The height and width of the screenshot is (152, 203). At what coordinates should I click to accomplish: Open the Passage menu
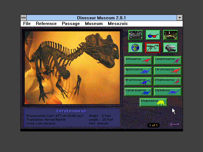tap(71, 24)
